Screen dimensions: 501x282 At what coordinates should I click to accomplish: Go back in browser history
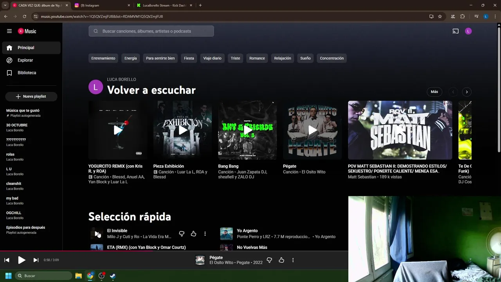pyautogui.click(x=5, y=16)
